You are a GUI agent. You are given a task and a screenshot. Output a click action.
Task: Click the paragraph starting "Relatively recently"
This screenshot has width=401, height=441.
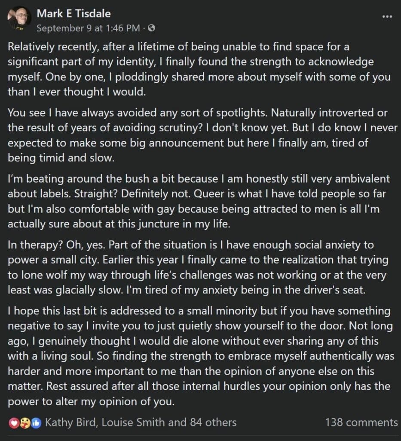pos(199,69)
